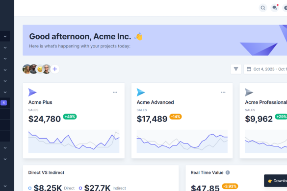Toggle the Direct legend marker
This screenshot has width=287, height=191.
30,188
